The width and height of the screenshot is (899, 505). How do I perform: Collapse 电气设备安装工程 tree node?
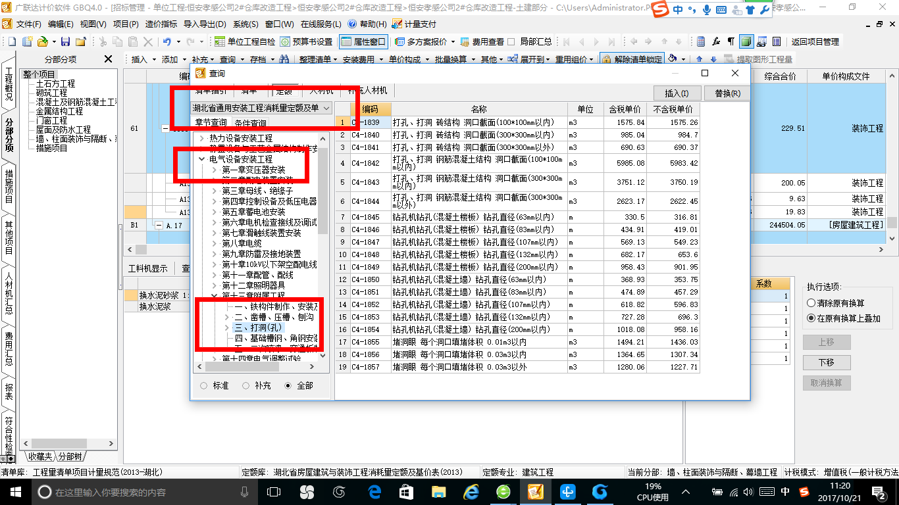click(202, 159)
